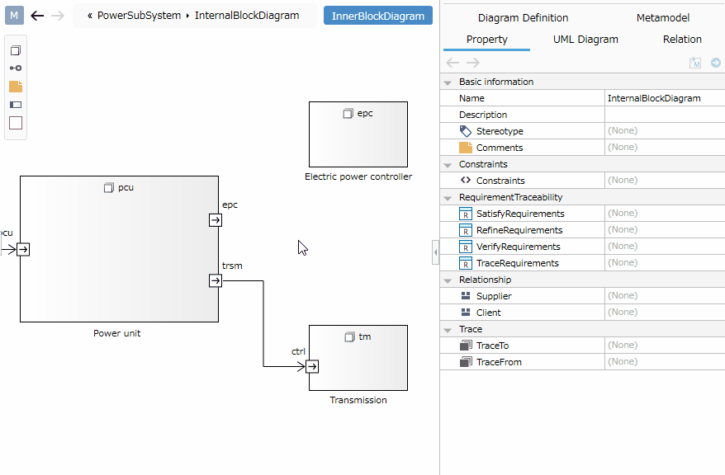Image resolution: width=725 pixels, height=475 pixels.
Task: Click the empty Description value field
Action: click(665, 115)
